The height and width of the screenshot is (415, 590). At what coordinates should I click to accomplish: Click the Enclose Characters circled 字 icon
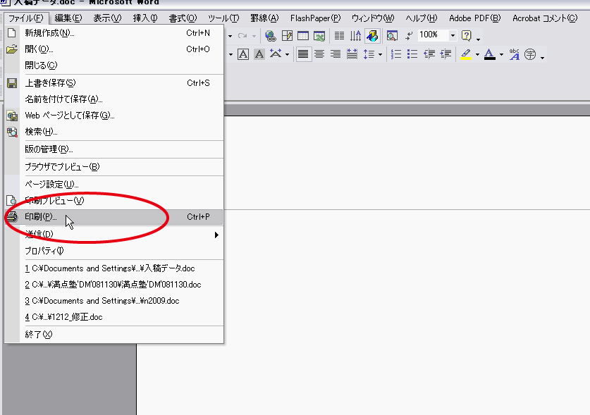[x=530, y=54]
